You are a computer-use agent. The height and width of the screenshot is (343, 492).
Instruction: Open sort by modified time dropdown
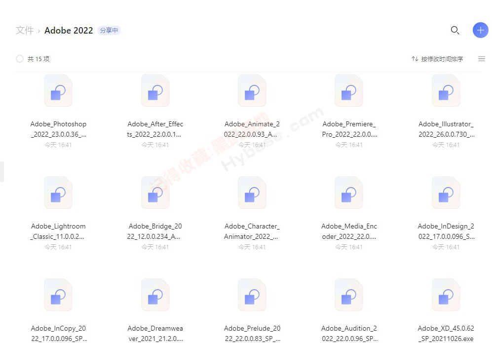point(442,59)
